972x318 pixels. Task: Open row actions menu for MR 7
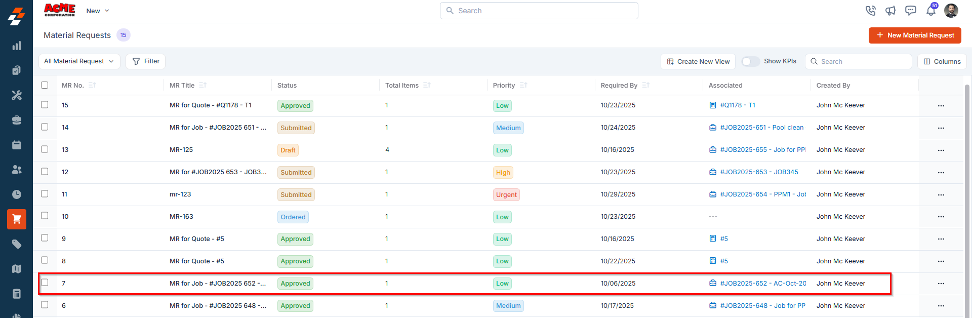point(941,284)
